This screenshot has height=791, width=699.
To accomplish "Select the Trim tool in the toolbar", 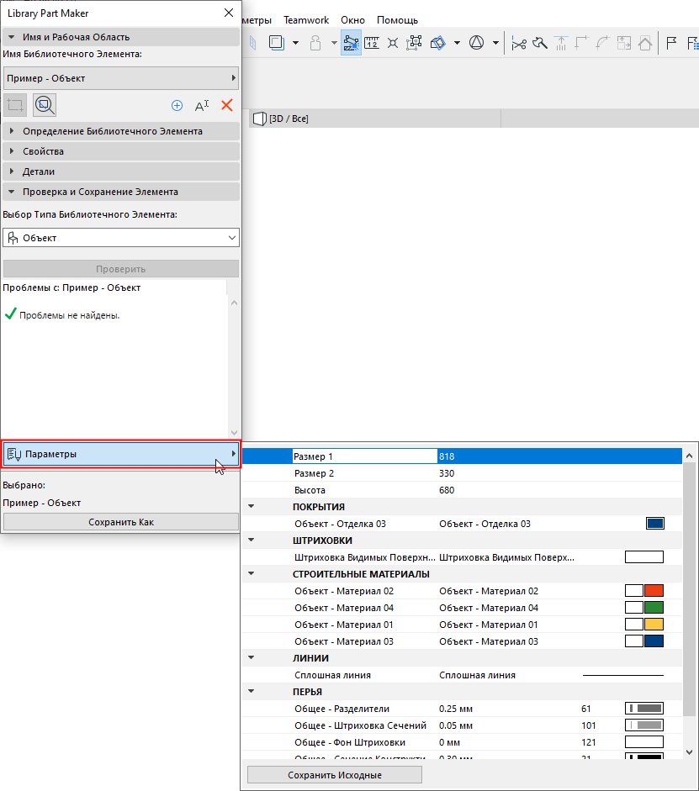I will pos(539,43).
